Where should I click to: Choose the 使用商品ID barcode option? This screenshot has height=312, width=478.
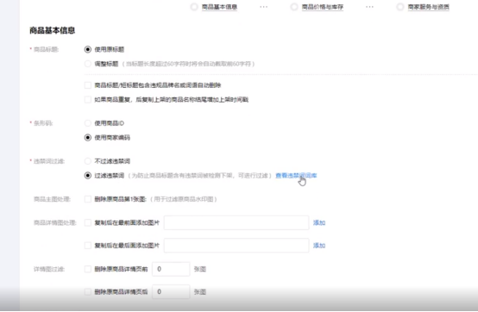[x=88, y=123]
